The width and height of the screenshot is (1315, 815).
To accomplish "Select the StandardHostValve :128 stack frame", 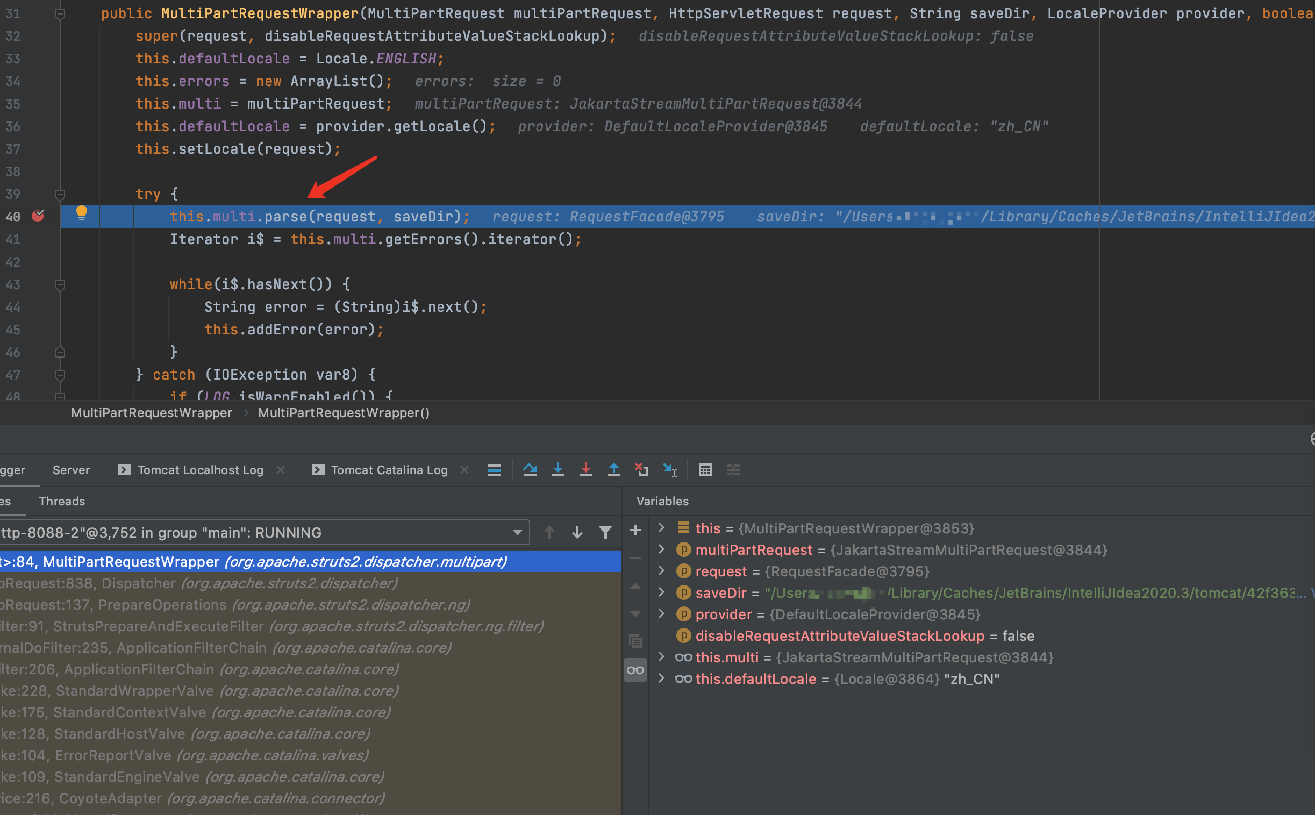I will 310,734.
